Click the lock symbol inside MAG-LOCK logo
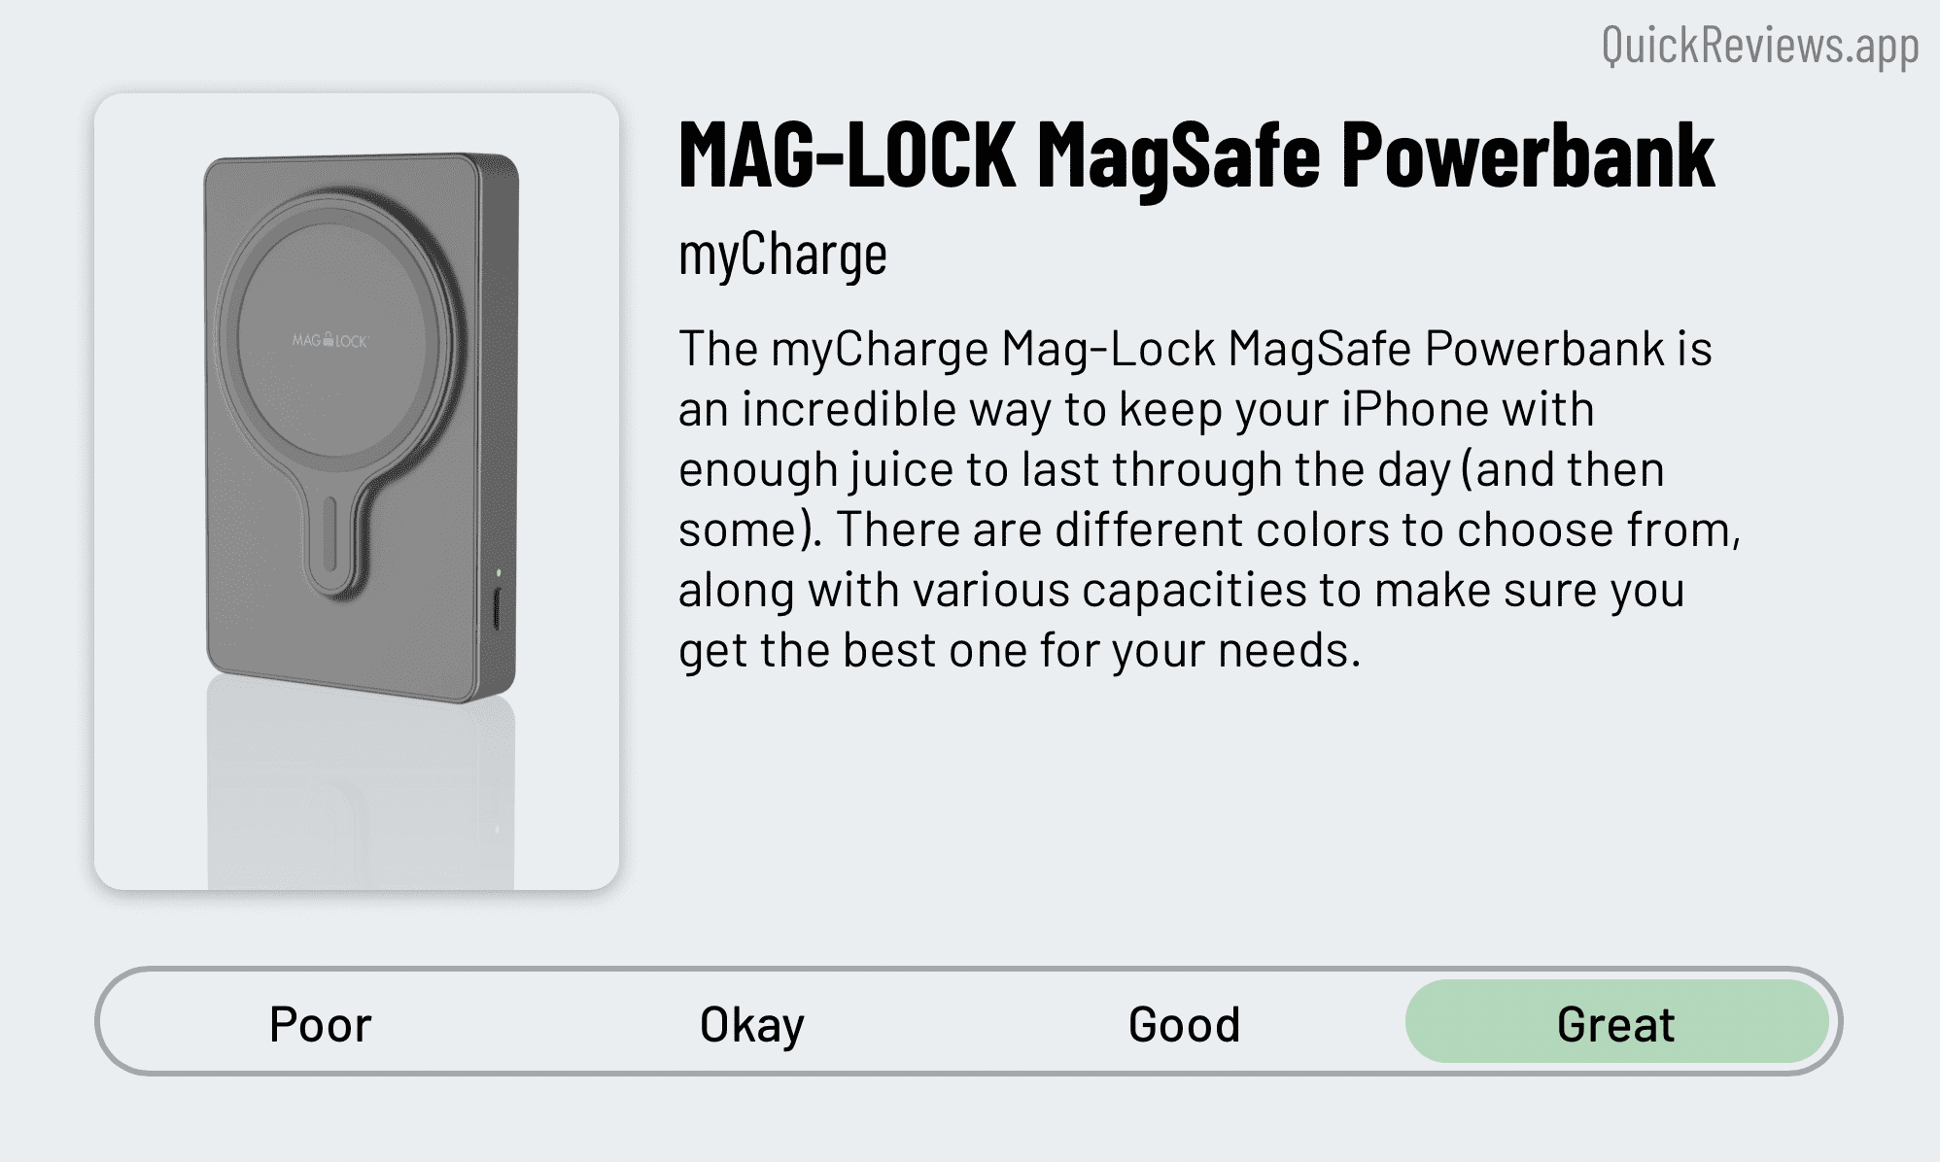Screen dimensions: 1940x1162 (329, 341)
